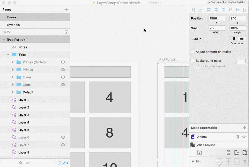249x167 pixels.
Task: Collapse the Demo pages list icon
Action: tap(66, 32)
